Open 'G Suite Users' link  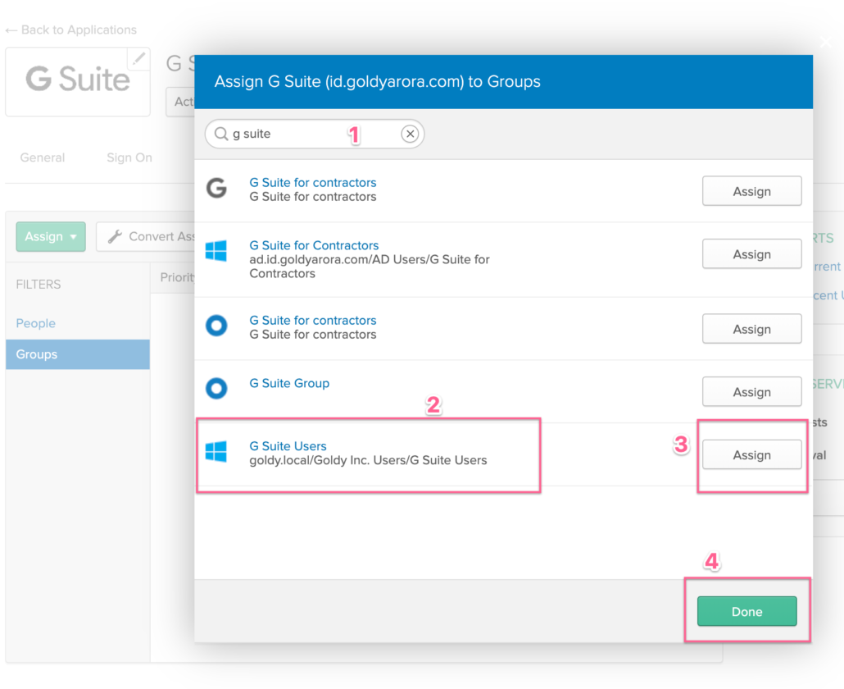tap(288, 446)
